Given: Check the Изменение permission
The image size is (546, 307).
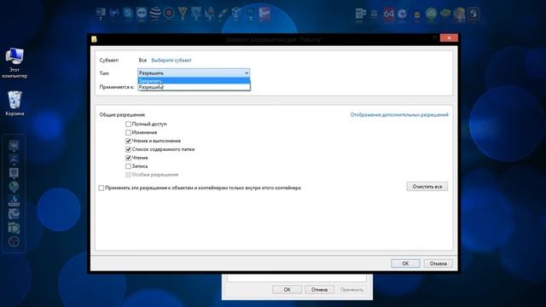Looking at the screenshot, I should pyautogui.click(x=128, y=133).
